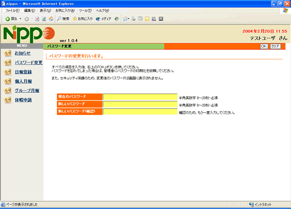Click the status text ページが表示されました

click(22, 204)
